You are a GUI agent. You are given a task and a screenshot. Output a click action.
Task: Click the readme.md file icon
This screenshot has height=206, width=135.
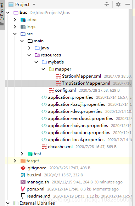tap(23, 196)
